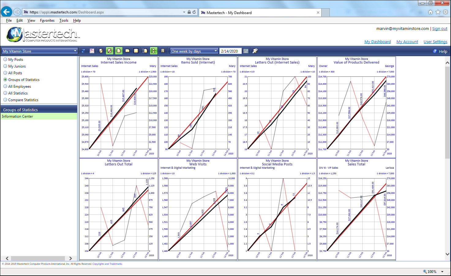Click the small line-graph toolbar icon

click(101, 51)
